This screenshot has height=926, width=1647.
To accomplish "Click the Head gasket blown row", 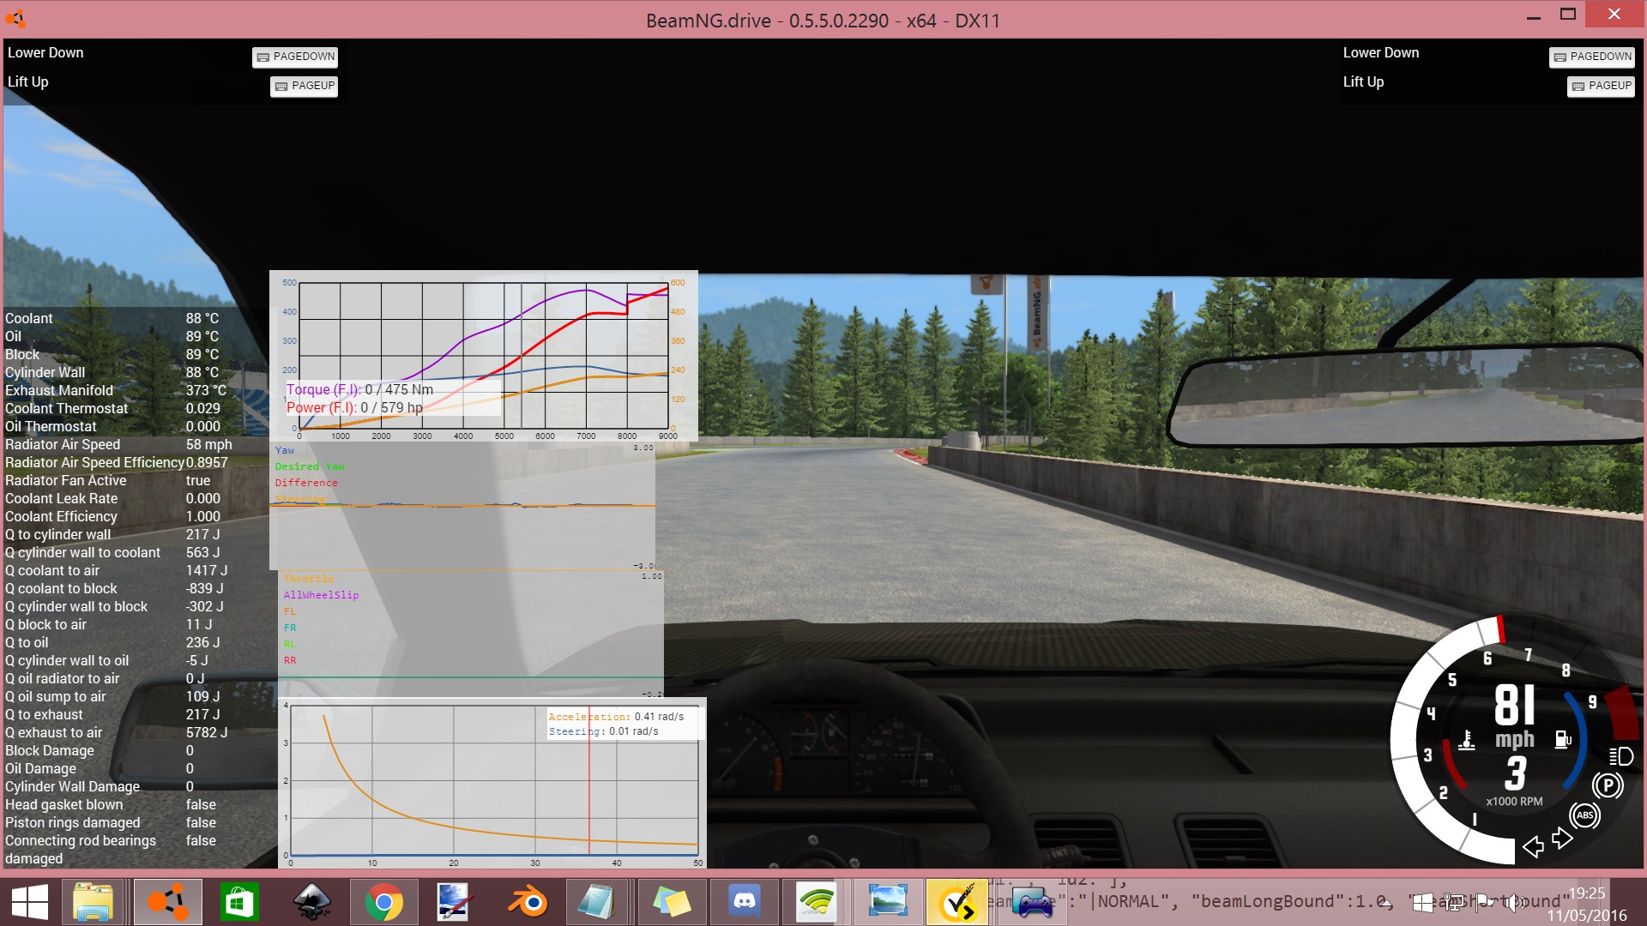I will coord(112,805).
